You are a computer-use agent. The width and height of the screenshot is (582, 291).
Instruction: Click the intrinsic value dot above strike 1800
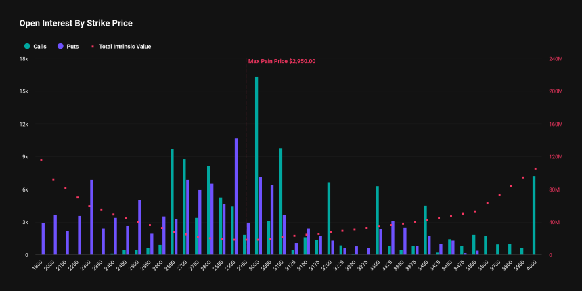pos(41,160)
